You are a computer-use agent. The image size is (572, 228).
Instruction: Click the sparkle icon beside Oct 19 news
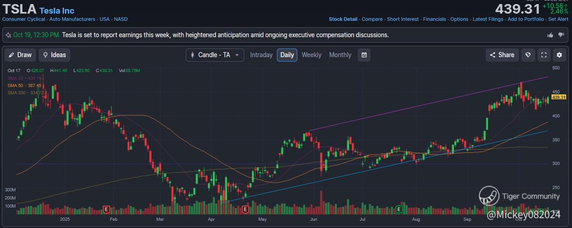[8, 35]
